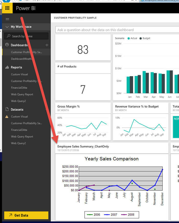
Task: Open the Datasets section header
Action: click(17, 109)
